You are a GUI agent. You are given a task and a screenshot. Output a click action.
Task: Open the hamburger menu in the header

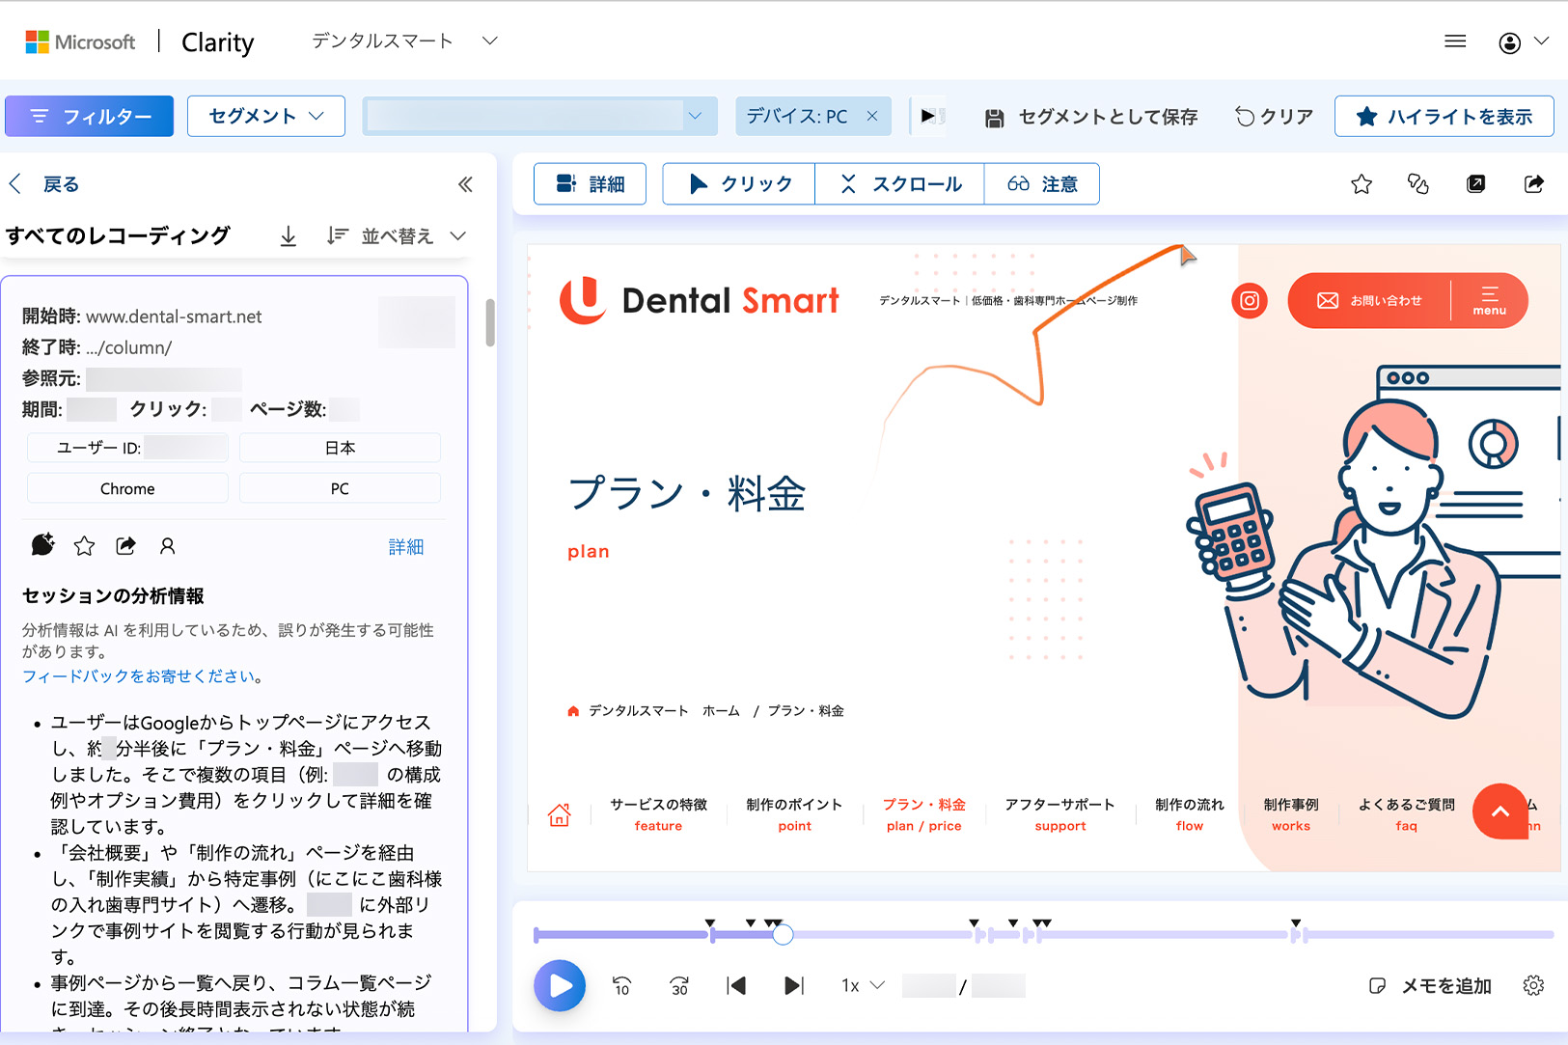(x=1455, y=41)
